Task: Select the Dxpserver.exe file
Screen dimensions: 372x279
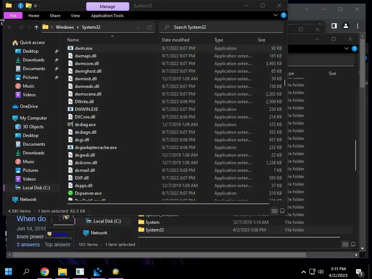Action: (x=88, y=193)
